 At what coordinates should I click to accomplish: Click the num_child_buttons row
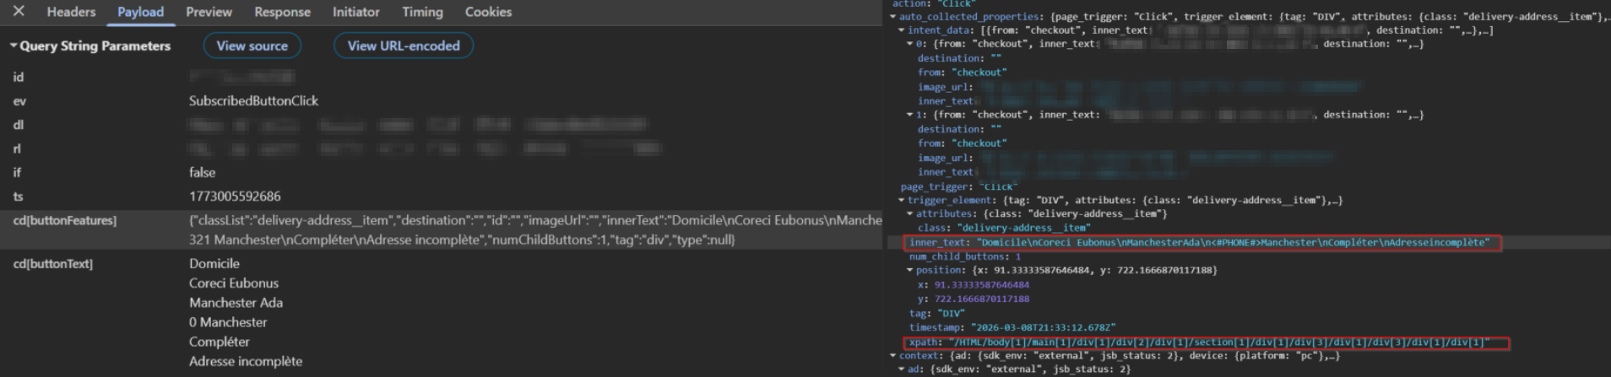click(x=965, y=256)
